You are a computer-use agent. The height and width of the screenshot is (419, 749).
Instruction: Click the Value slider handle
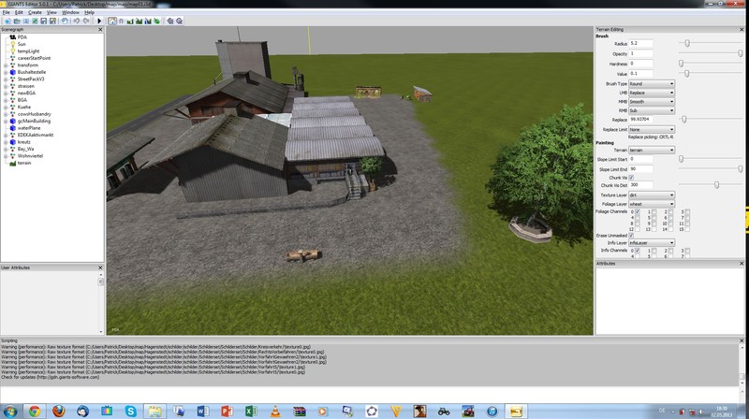click(687, 74)
